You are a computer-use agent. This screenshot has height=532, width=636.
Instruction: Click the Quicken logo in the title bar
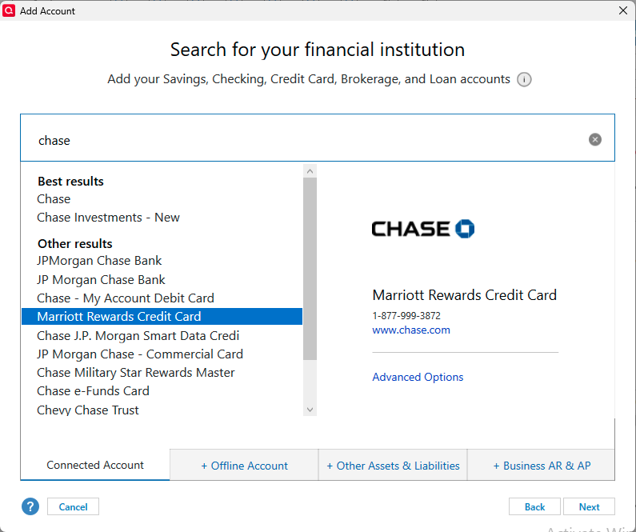(x=9, y=10)
